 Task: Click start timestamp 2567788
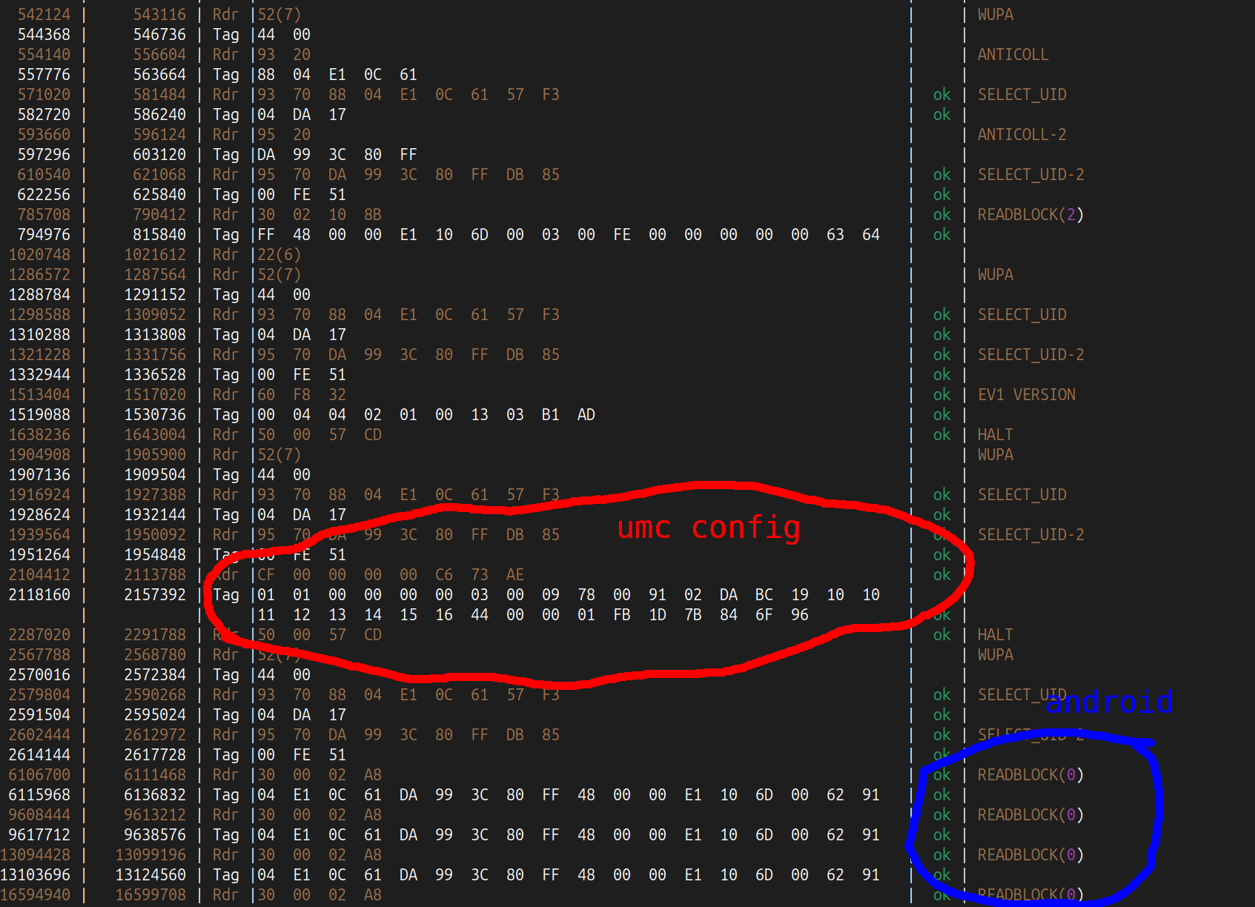39,655
